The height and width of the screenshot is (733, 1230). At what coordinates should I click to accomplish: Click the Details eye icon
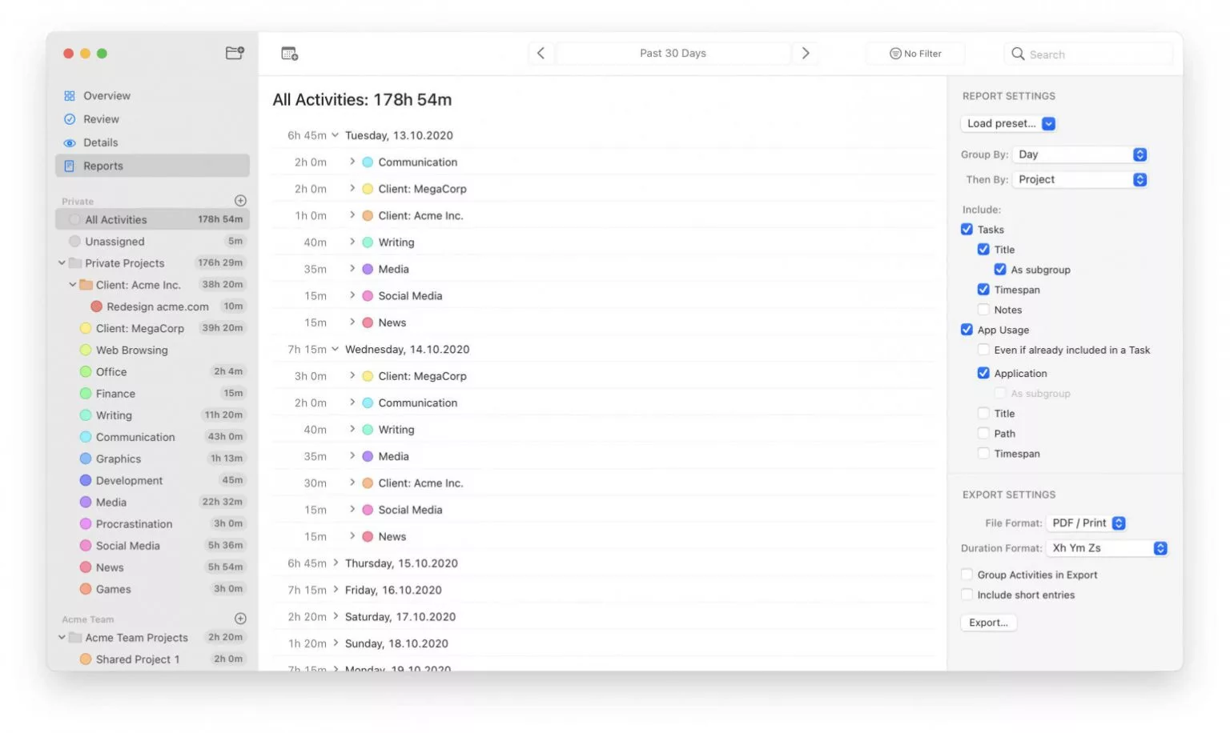[70, 142]
